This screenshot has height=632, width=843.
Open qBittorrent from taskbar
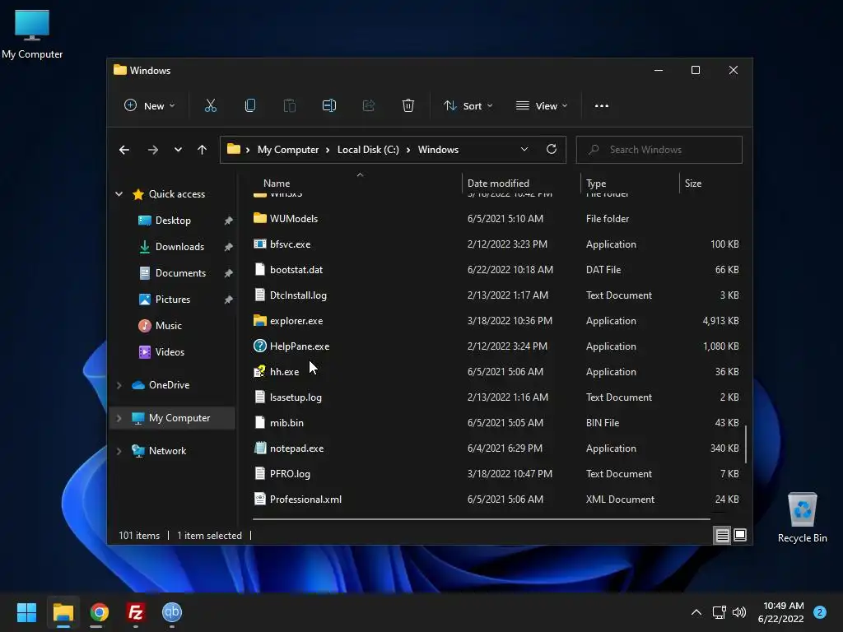click(x=172, y=612)
